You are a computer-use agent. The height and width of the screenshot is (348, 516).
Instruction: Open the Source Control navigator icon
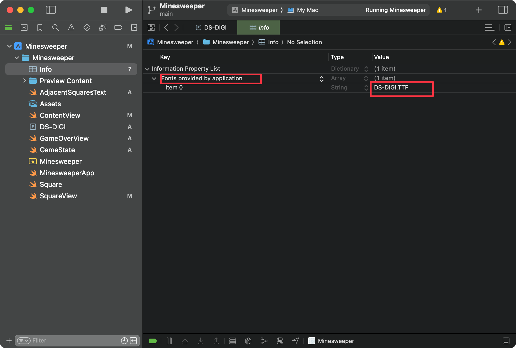pyautogui.click(x=24, y=27)
